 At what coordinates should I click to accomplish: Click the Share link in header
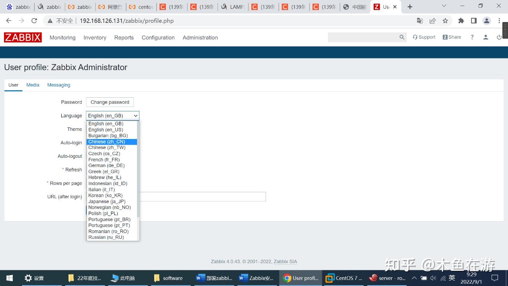pyautogui.click(x=452, y=37)
